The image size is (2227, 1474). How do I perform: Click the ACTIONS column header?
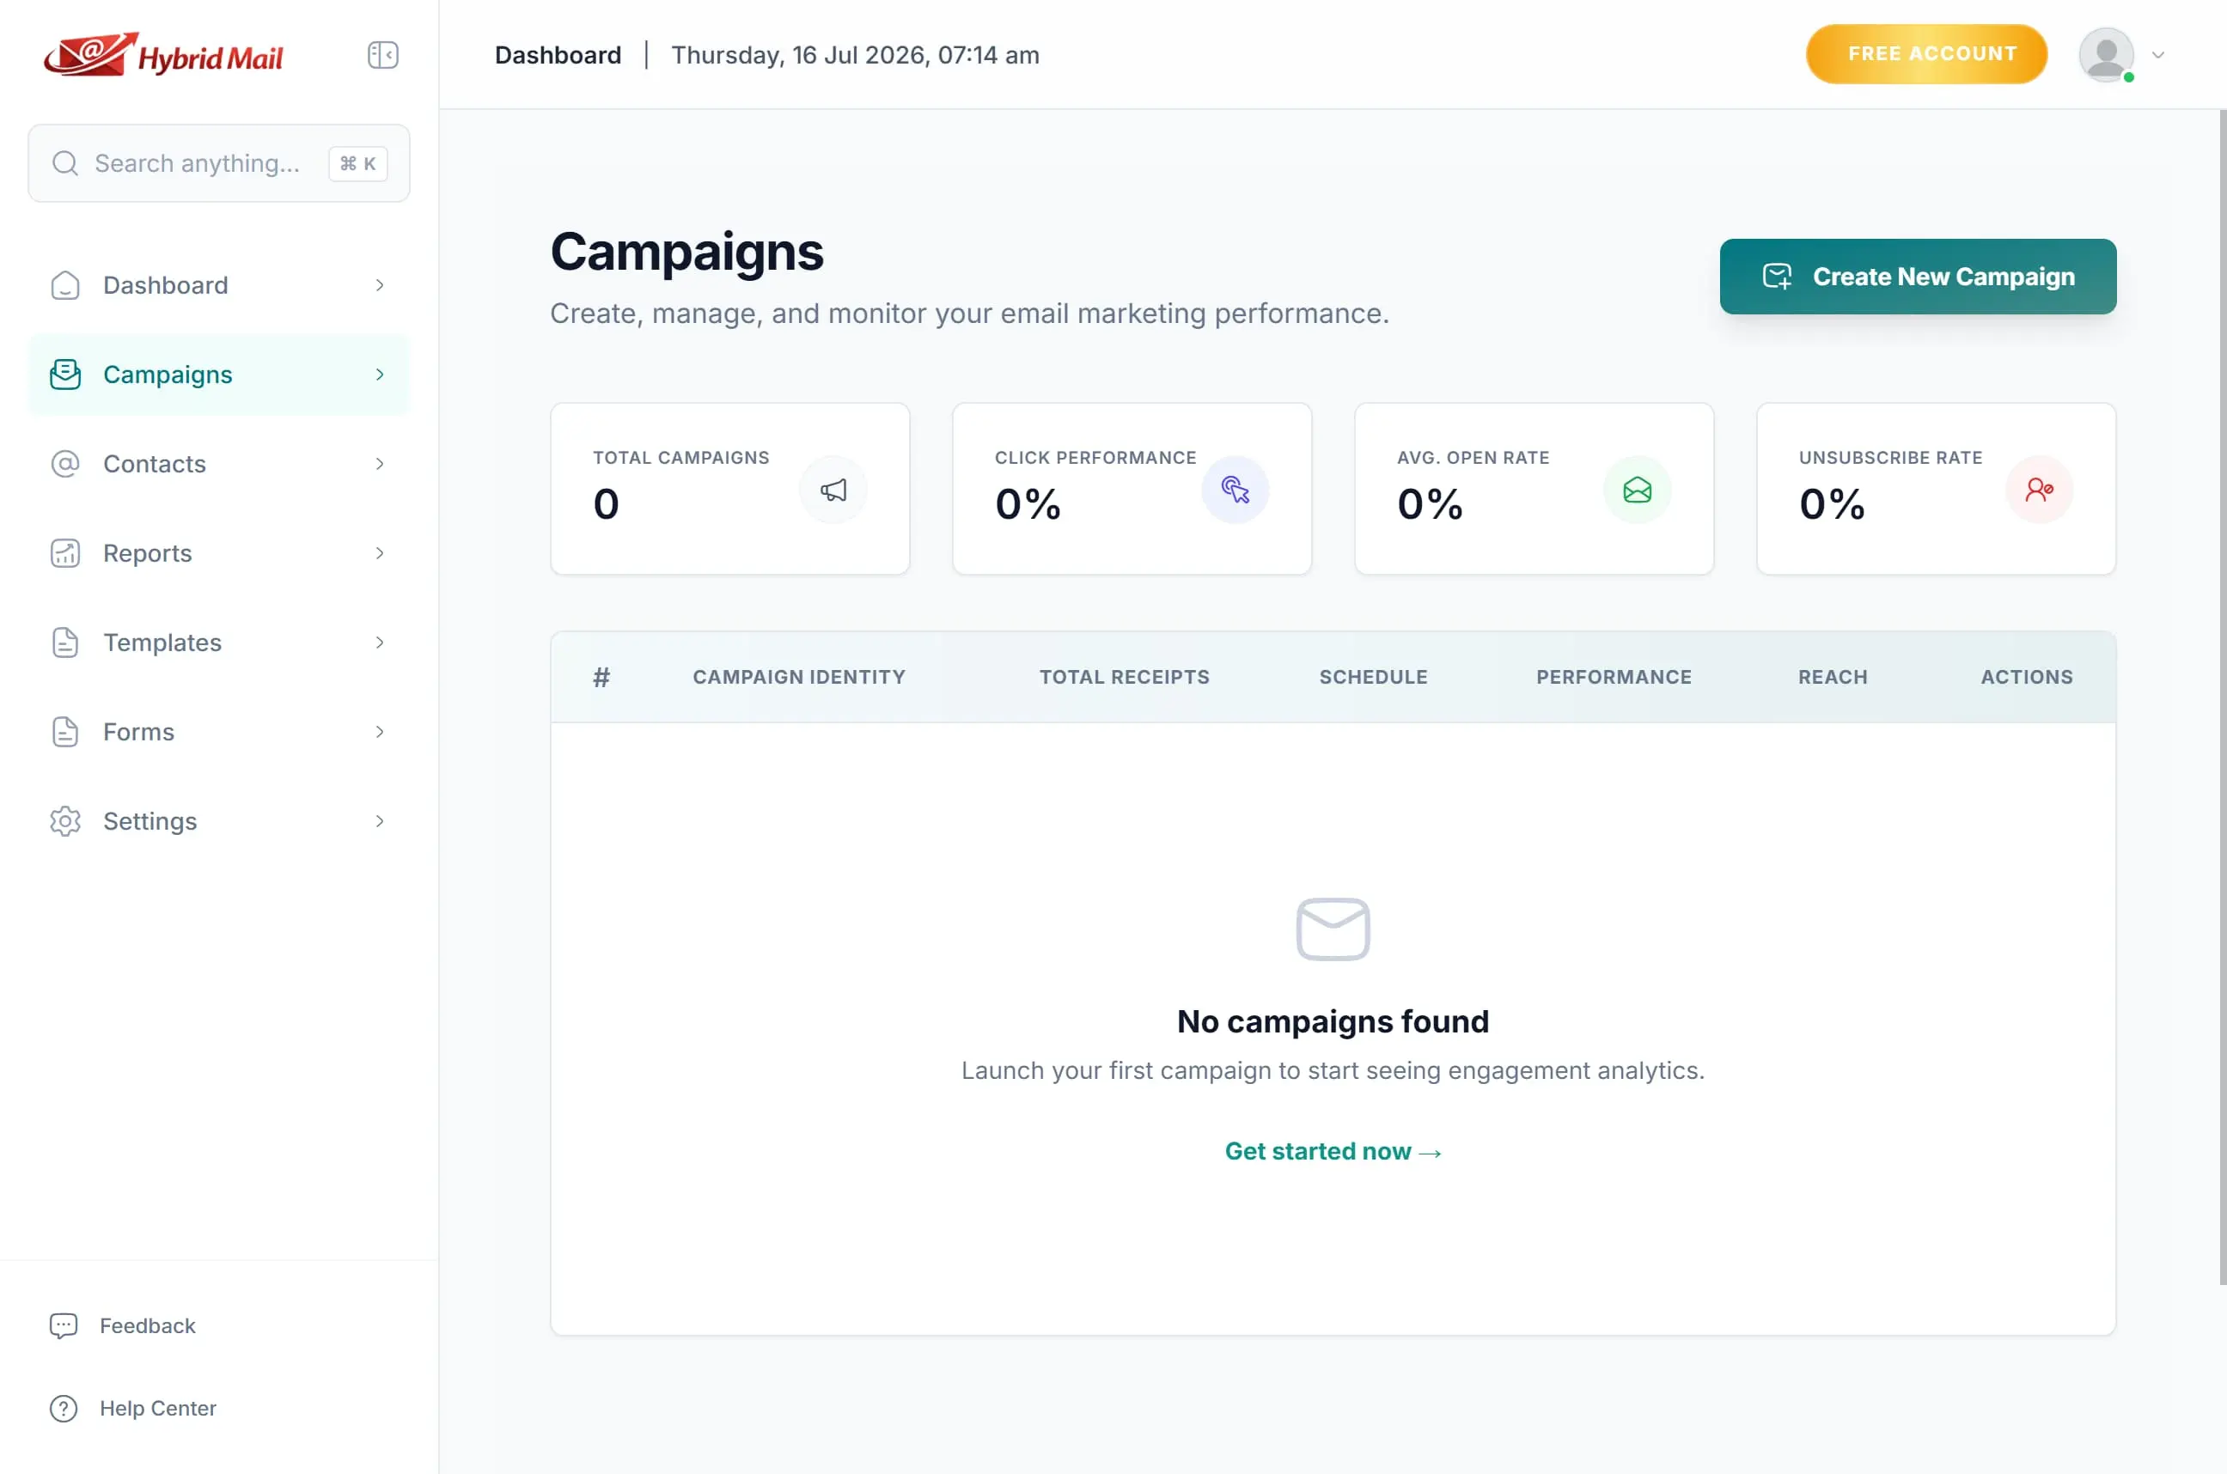[2027, 677]
